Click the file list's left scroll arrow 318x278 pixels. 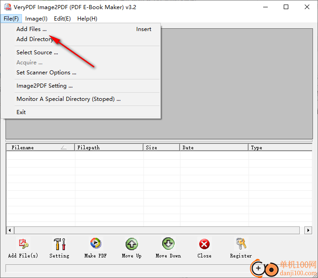(10, 230)
